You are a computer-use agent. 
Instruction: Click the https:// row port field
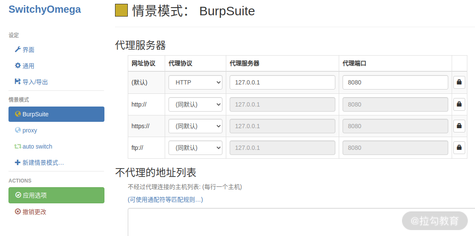click(x=395, y=126)
